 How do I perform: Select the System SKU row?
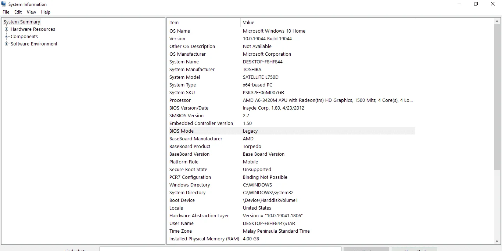291,93
